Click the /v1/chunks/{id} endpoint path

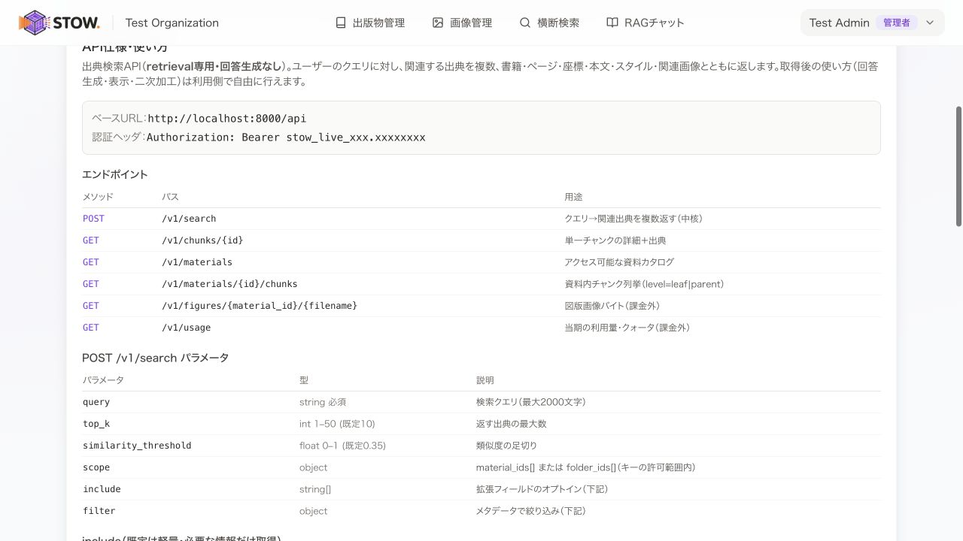[202, 240]
